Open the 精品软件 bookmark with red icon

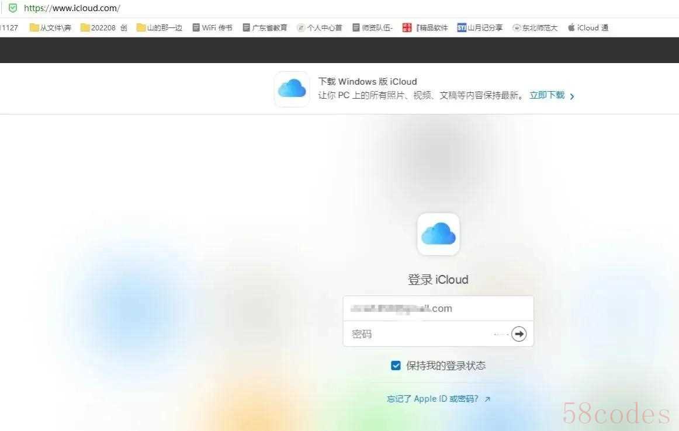click(425, 27)
